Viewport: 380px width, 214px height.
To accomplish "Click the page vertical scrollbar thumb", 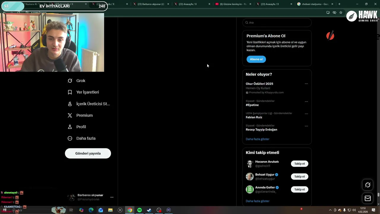I will [378, 195].
